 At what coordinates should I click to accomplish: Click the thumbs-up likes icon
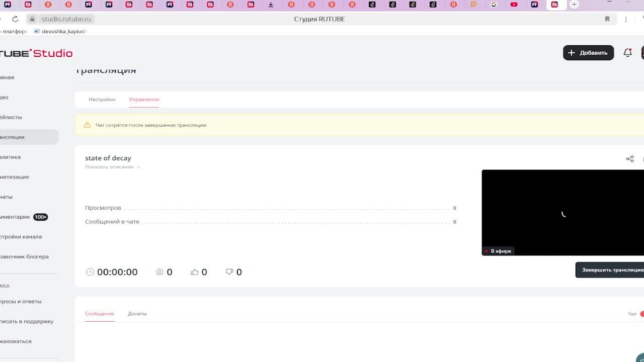coord(195,272)
